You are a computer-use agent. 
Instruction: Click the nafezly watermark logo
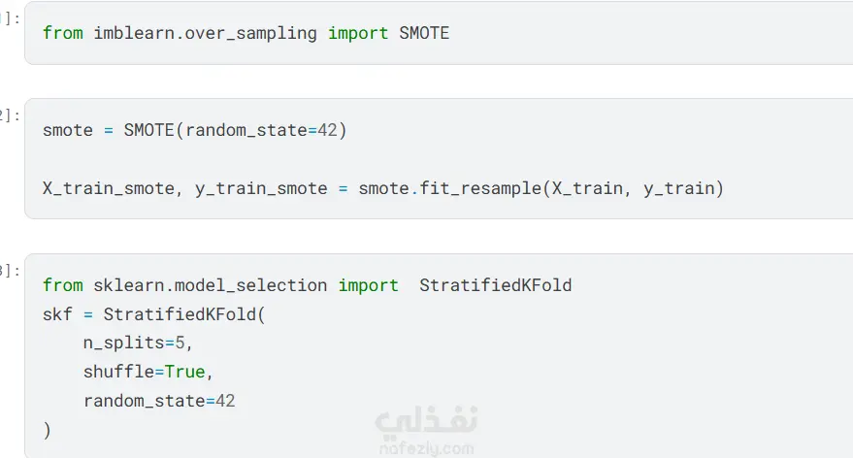tap(425, 420)
